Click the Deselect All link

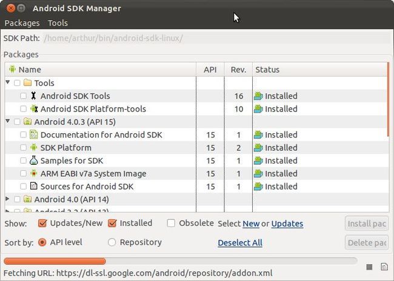pyautogui.click(x=240, y=243)
